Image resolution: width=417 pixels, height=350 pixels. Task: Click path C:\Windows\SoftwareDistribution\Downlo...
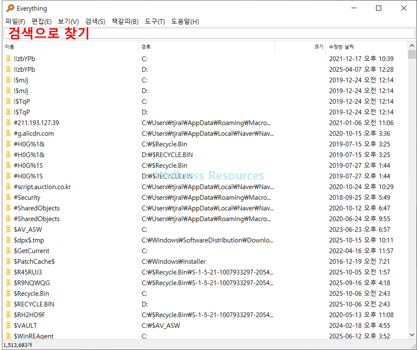pyautogui.click(x=208, y=240)
